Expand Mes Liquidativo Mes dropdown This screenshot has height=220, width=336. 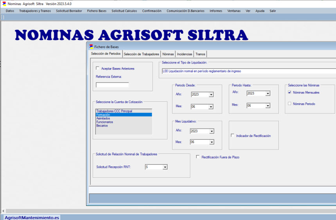pos(212,142)
